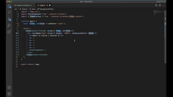Image resolution: width=173 pixels, height=97 pixels.
Task: Click the StateComponent JSX tag
Action: (x=38, y=50)
